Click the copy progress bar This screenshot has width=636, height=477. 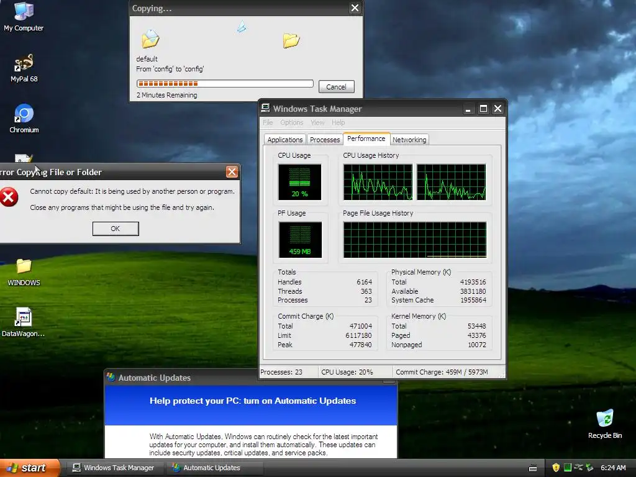[225, 84]
